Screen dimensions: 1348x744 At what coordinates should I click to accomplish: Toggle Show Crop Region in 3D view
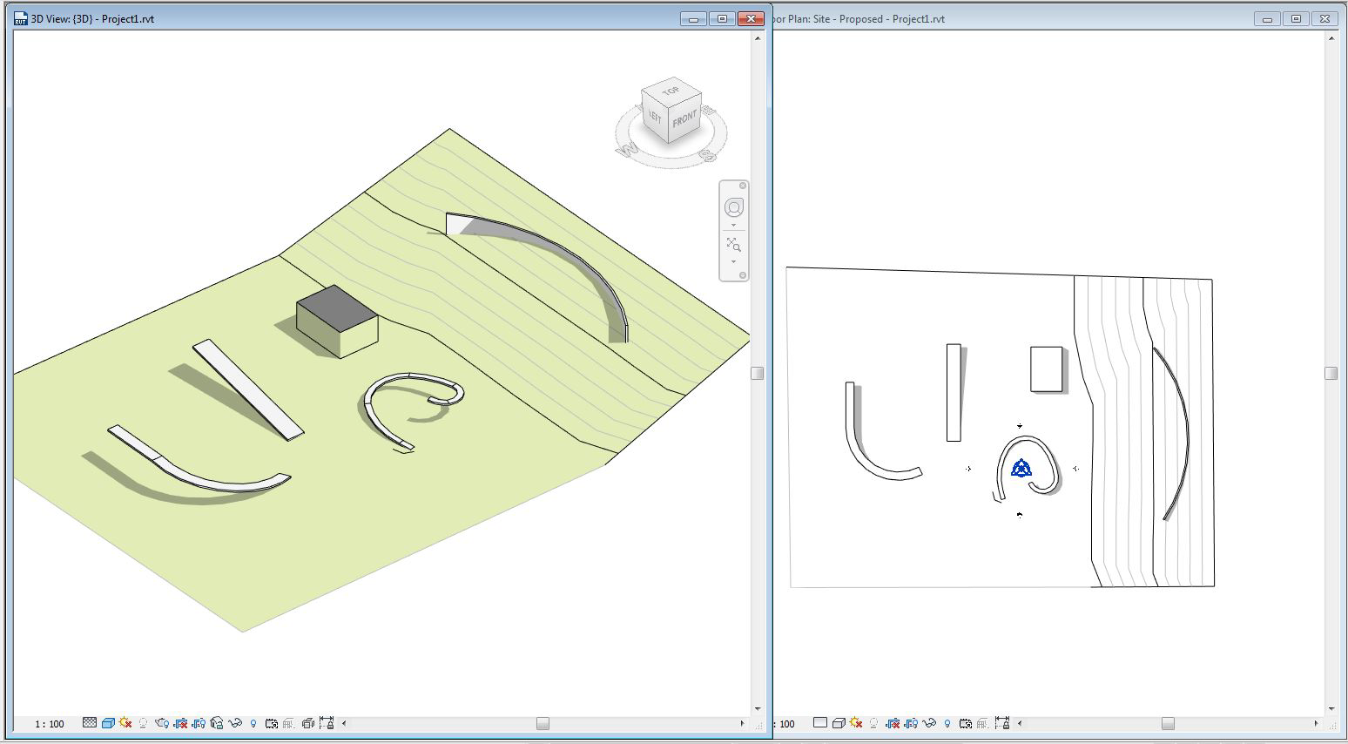(199, 723)
